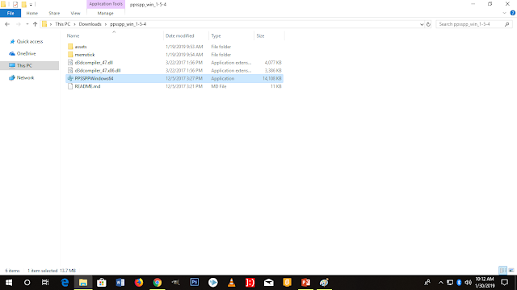Select the PPSSPPWindows64 application file
The image size is (517, 290).
(174, 78)
